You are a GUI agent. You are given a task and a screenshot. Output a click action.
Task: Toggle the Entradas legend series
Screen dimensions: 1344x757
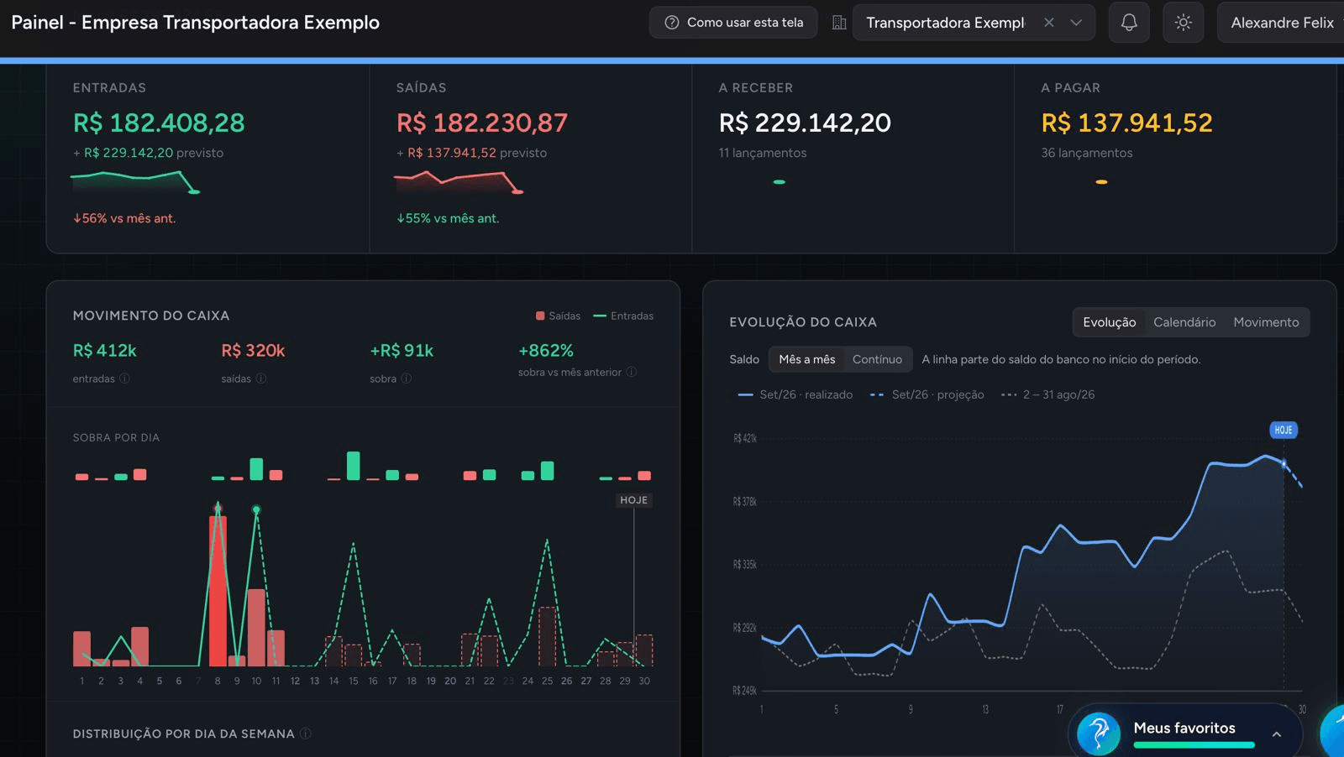click(623, 316)
